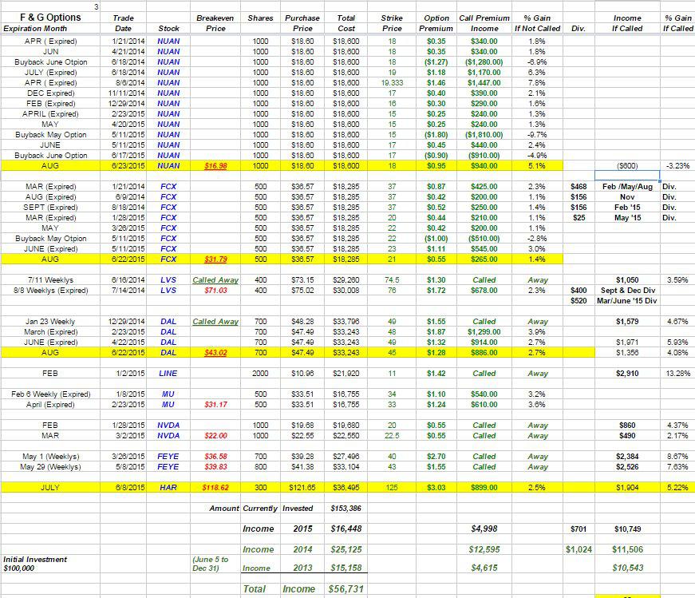Select the "13.28%" gain cell

pos(677,374)
